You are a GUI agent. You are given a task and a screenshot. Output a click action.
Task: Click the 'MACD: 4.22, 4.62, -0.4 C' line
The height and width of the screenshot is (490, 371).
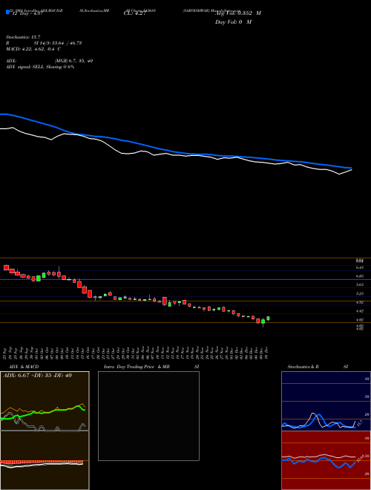33,49
